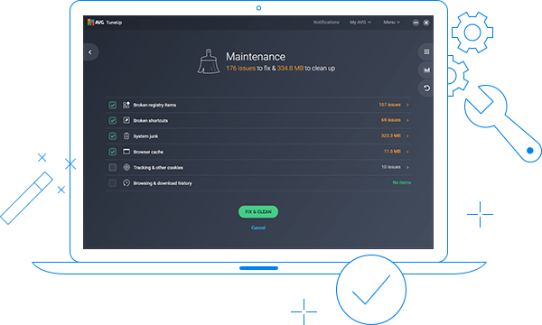Click the AVG TuneUp logo
Viewport: 542px width, 325px height.
[105, 23]
